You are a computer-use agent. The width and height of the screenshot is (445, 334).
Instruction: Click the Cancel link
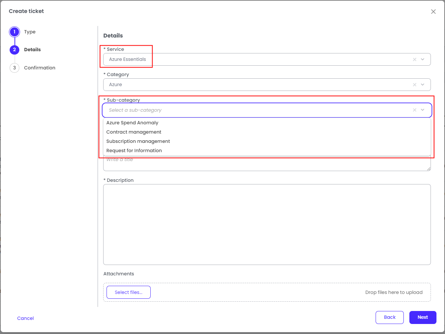pos(26,318)
